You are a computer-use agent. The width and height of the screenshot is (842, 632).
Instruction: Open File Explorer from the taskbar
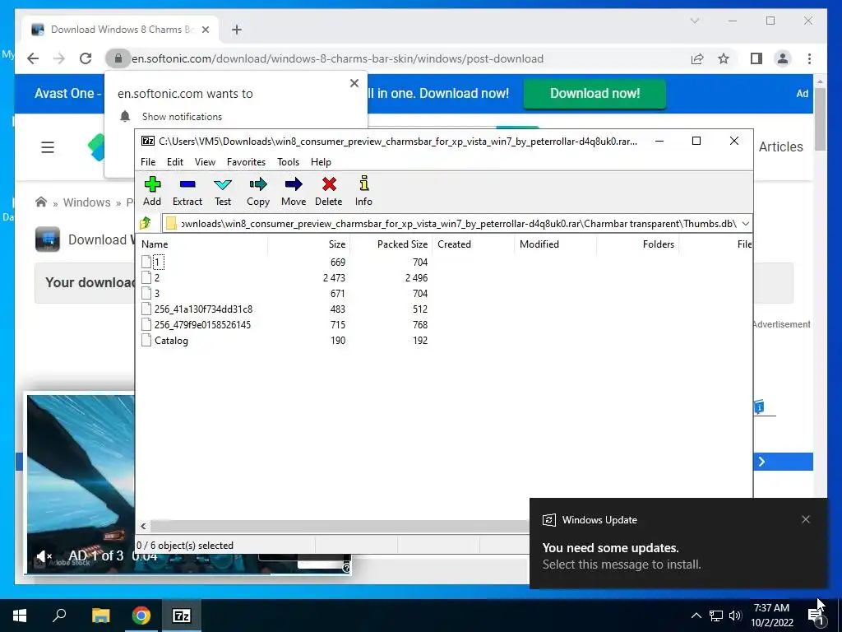tap(100, 616)
